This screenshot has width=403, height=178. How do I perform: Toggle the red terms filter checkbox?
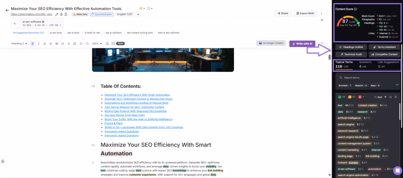[360, 97]
